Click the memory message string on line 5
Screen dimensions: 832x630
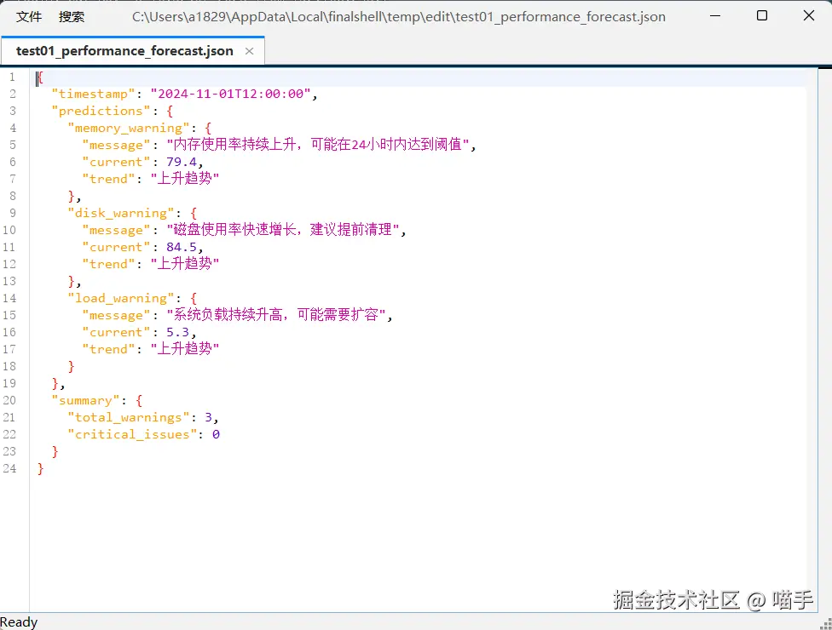318,145
